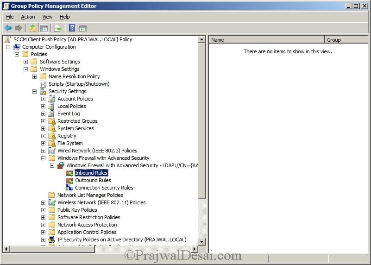The height and width of the screenshot is (265, 371).
Task: Select the Inbound Rules tree item
Action: pyautogui.click(x=91, y=173)
